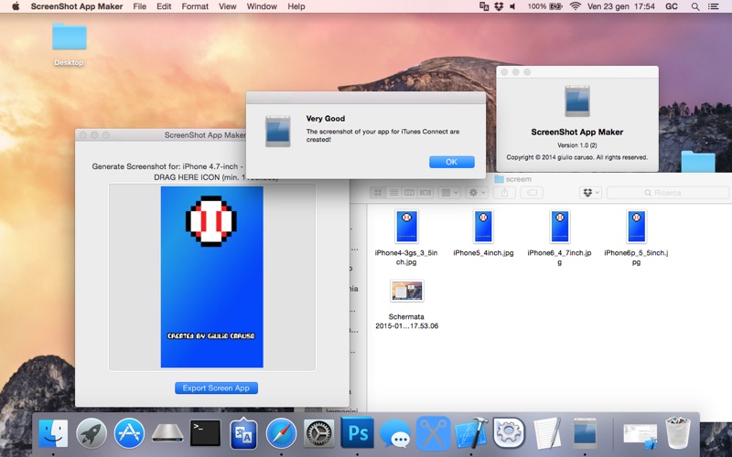Click the Finder share button
The image size is (732, 457).
click(x=505, y=193)
